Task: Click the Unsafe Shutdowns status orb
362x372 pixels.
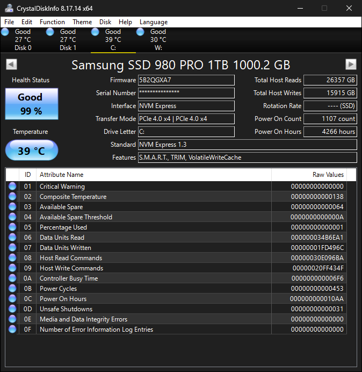Action: click(x=12, y=309)
